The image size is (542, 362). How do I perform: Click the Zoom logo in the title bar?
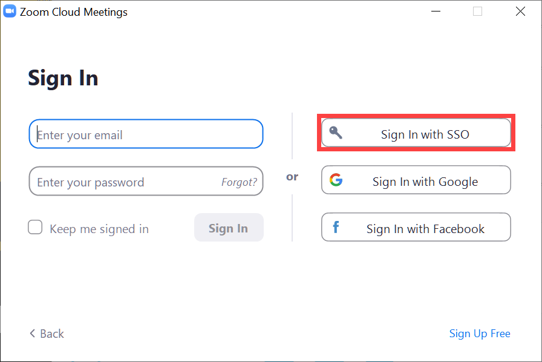tap(9, 11)
